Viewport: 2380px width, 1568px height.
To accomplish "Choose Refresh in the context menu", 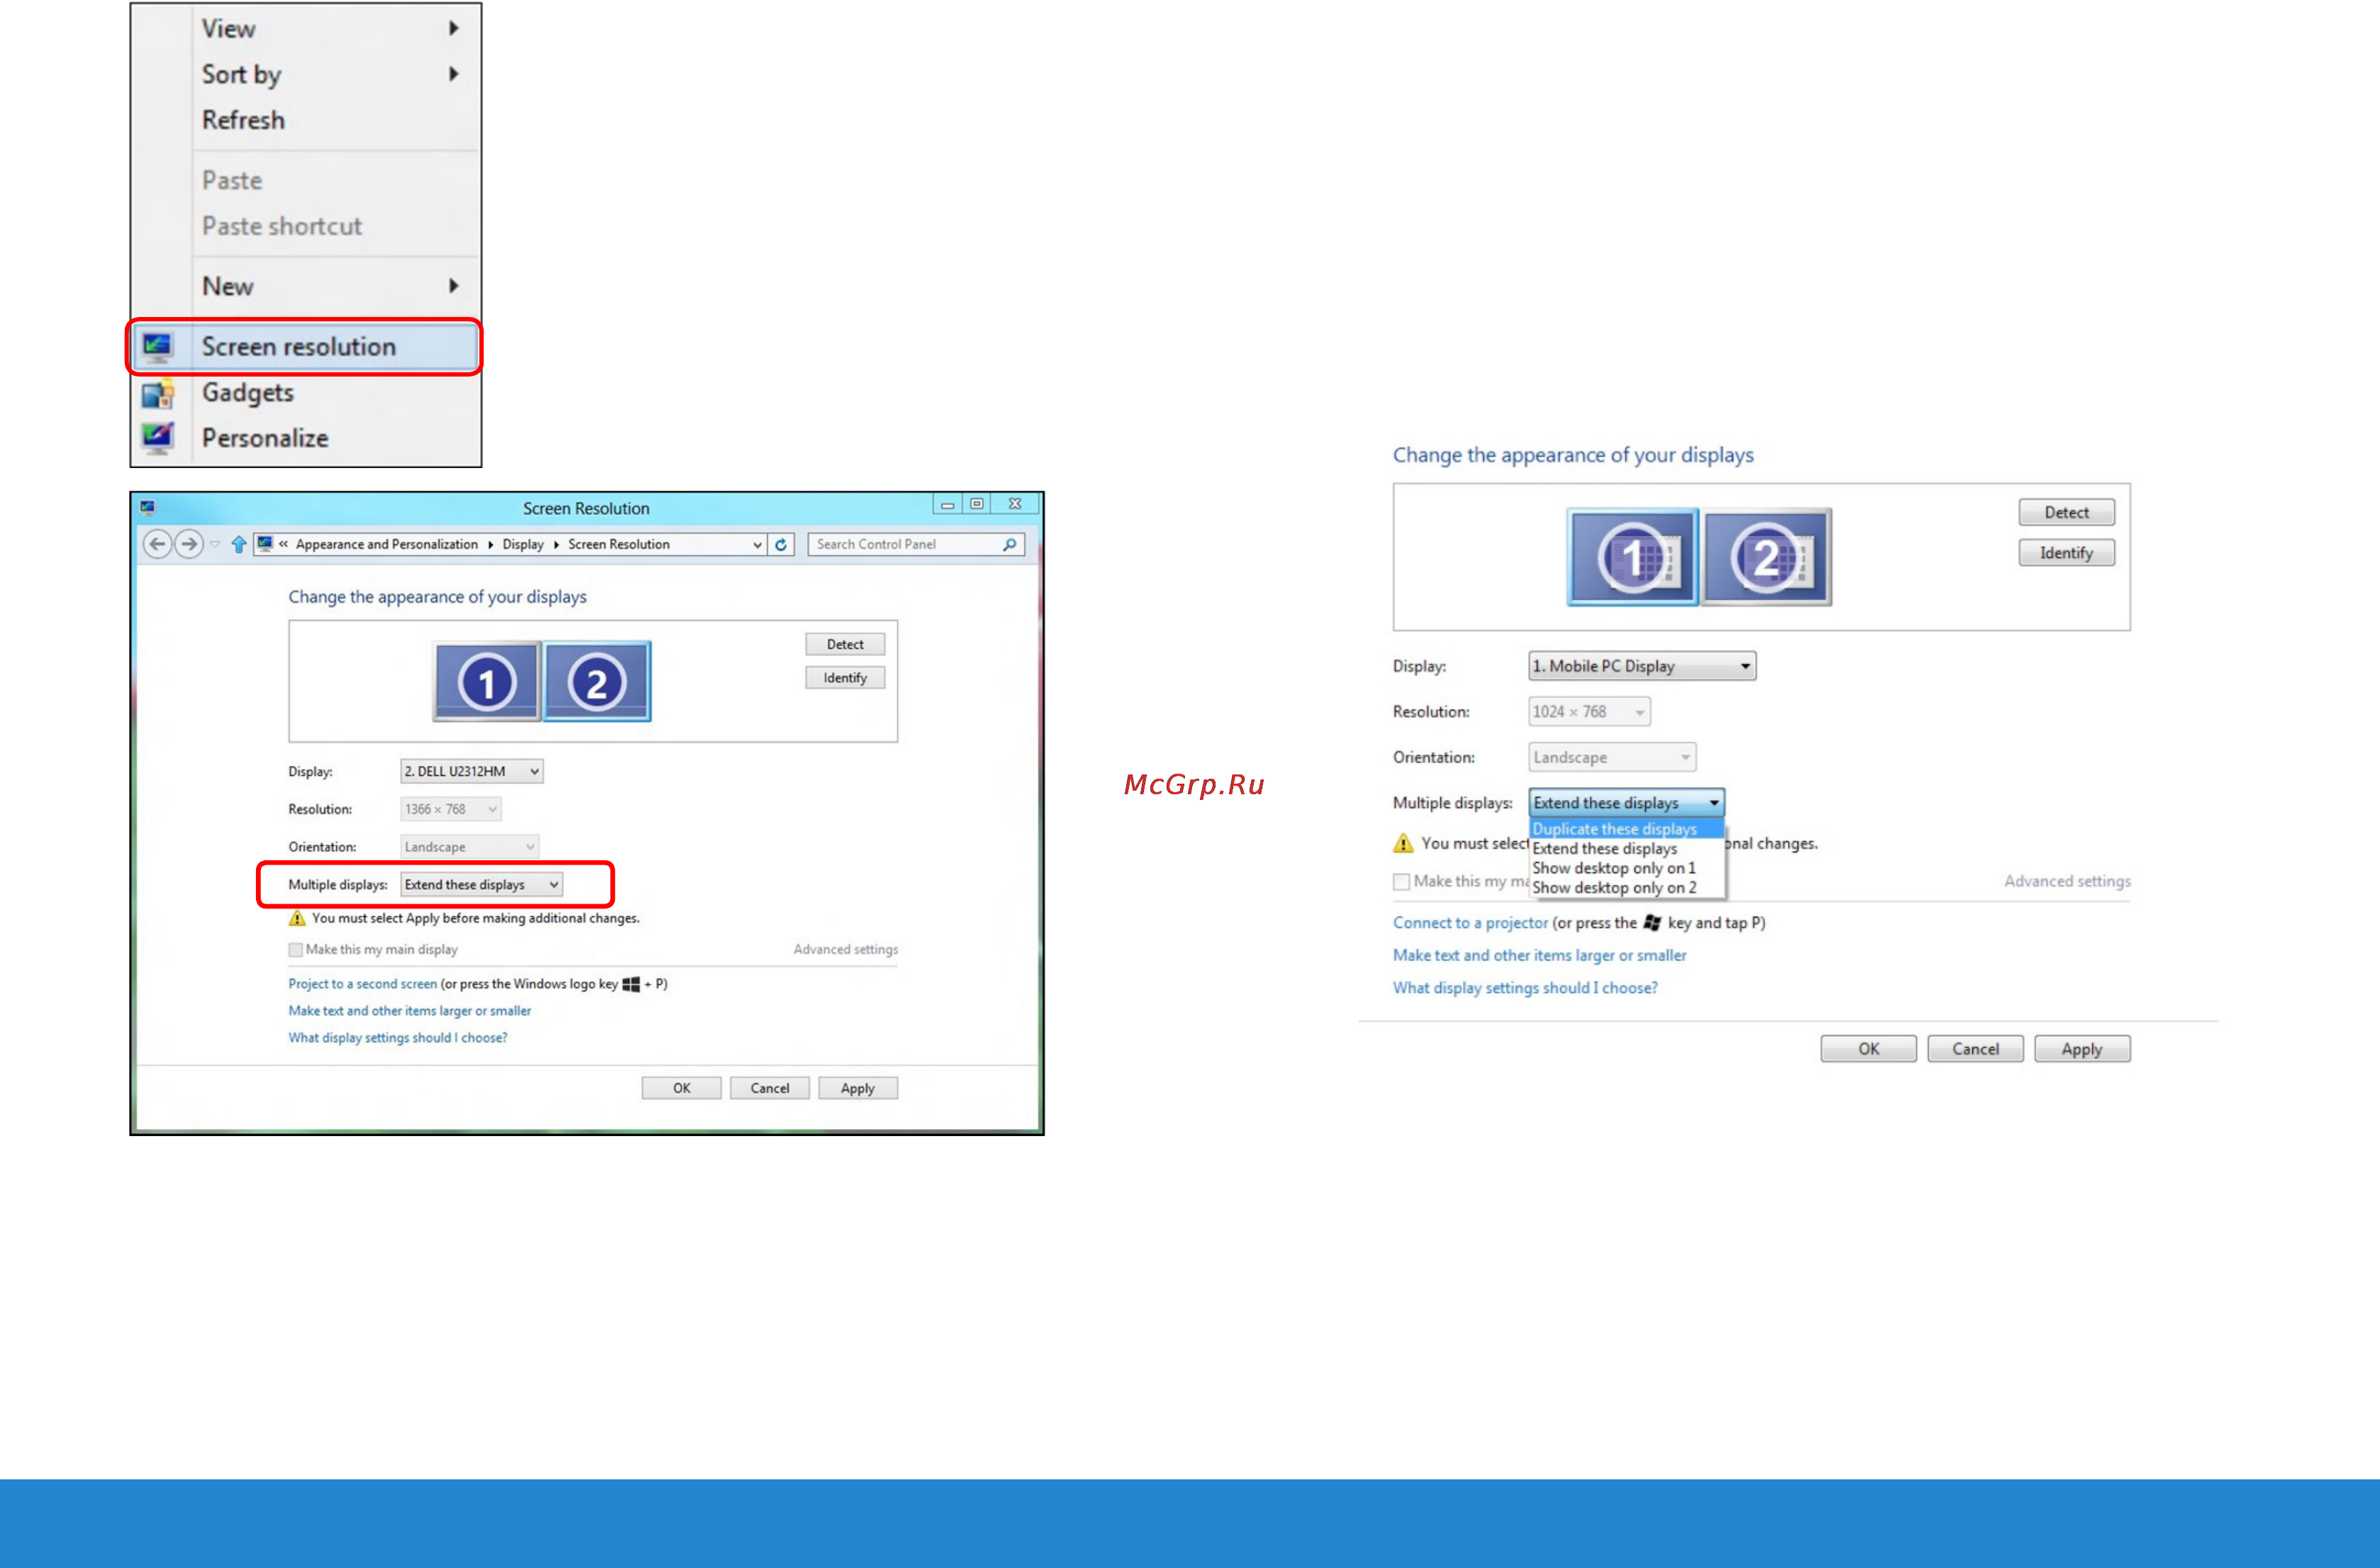I will [x=306, y=120].
